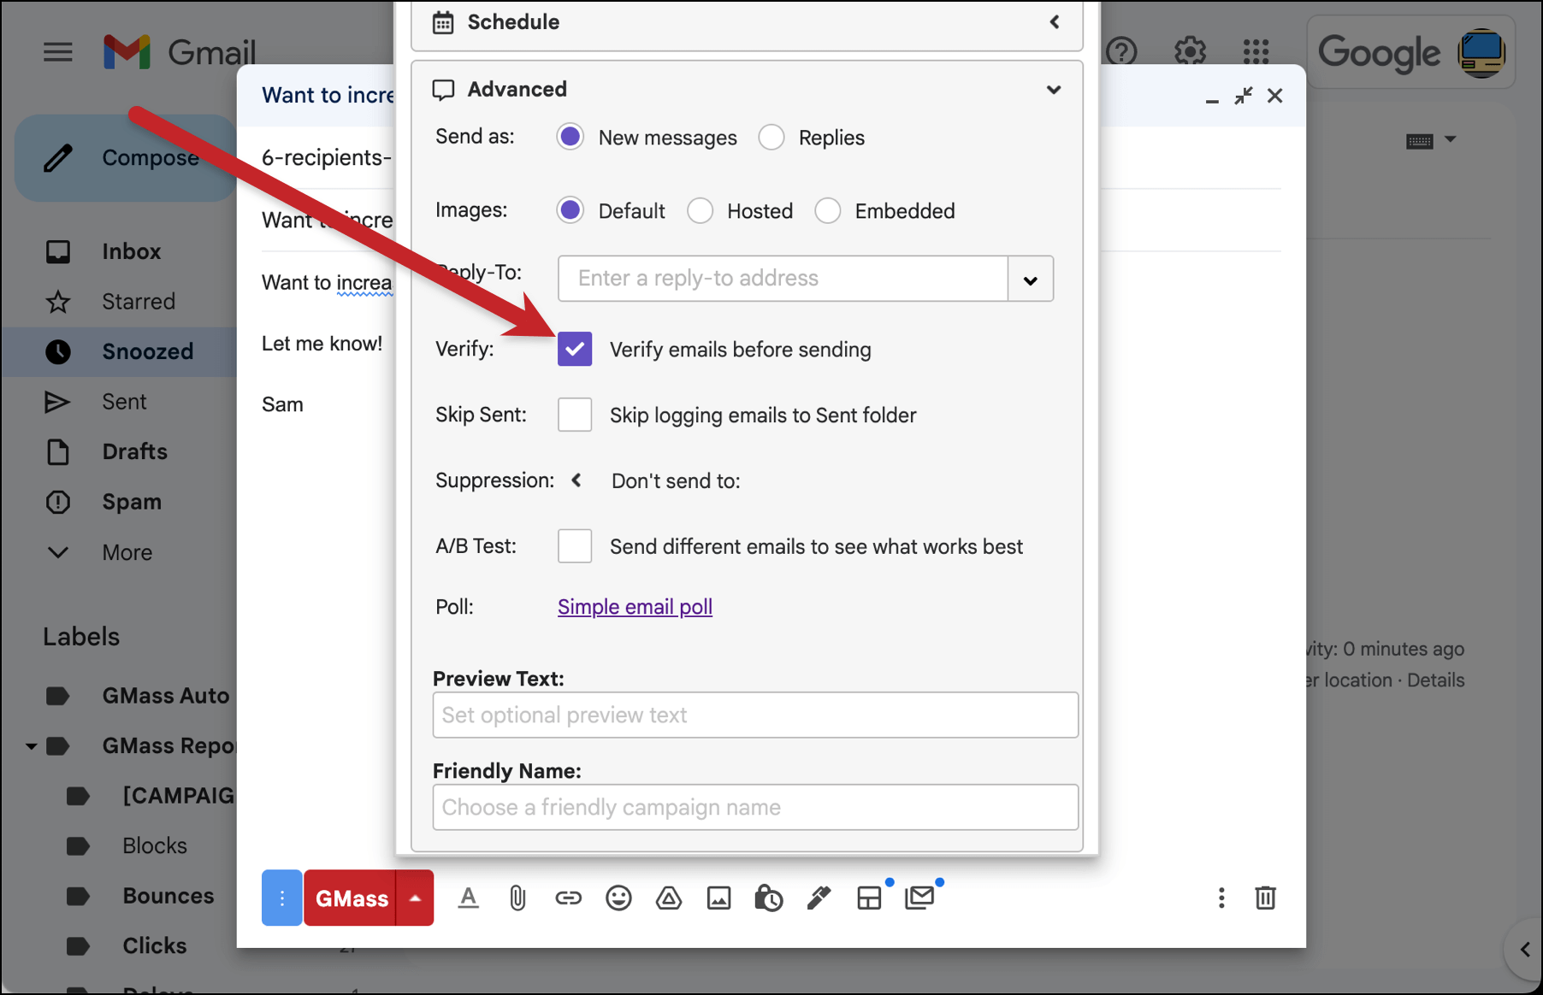Image resolution: width=1543 pixels, height=995 pixels.
Task: Click the red GMass send button
Action: tap(351, 898)
